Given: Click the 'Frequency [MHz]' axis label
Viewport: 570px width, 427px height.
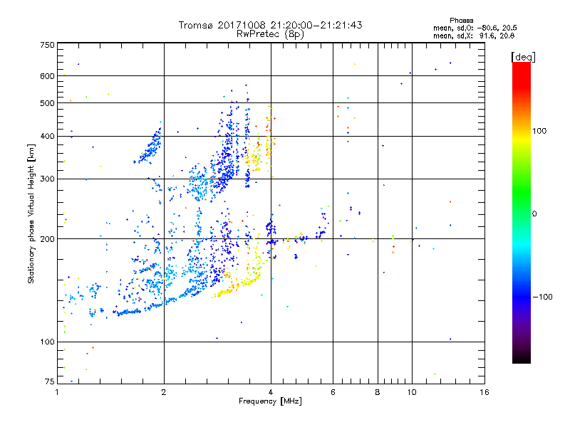Looking at the screenshot, I should pos(270,401).
